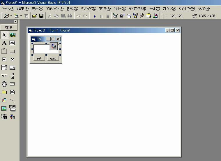Open the Project Explorer toolbar icon
Image resolution: width=221 pixels, height=161 pixels.
pyautogui.click(x=115, y=16)
